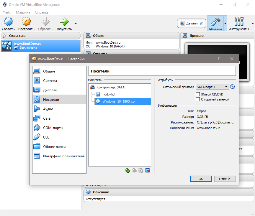Click the Сбросить (Discard) toolbar icon
Viewport: 255px width, 216px height.
[x=45, y=22]
